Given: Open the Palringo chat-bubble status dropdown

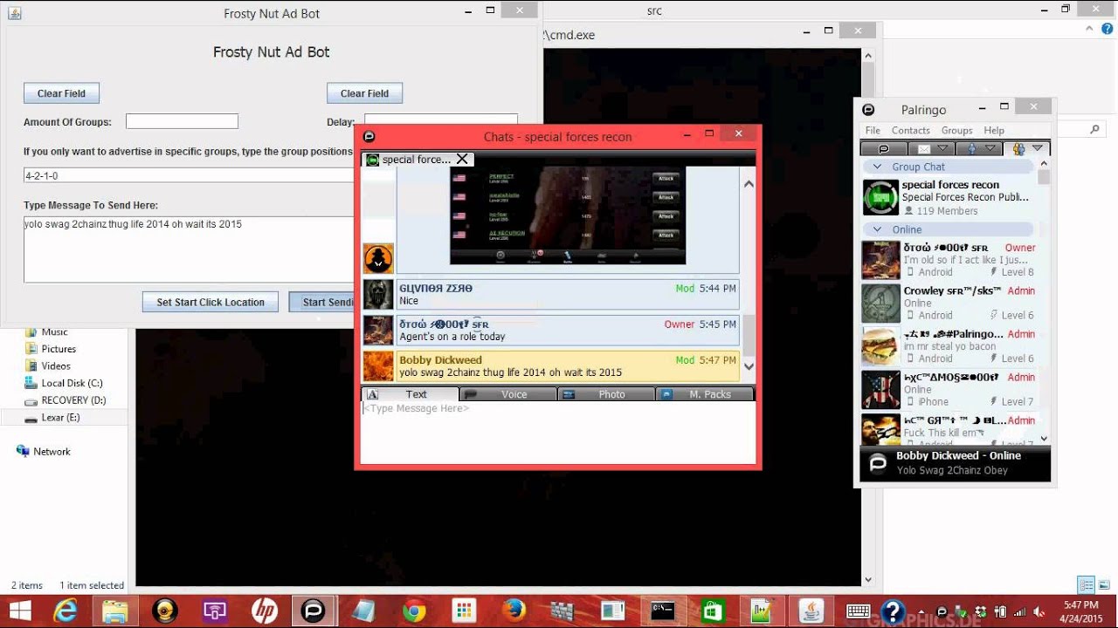Looking at the screenshot, I should pos(884,148).
